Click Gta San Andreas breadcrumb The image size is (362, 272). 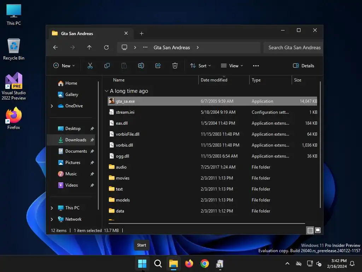[172, 47]
